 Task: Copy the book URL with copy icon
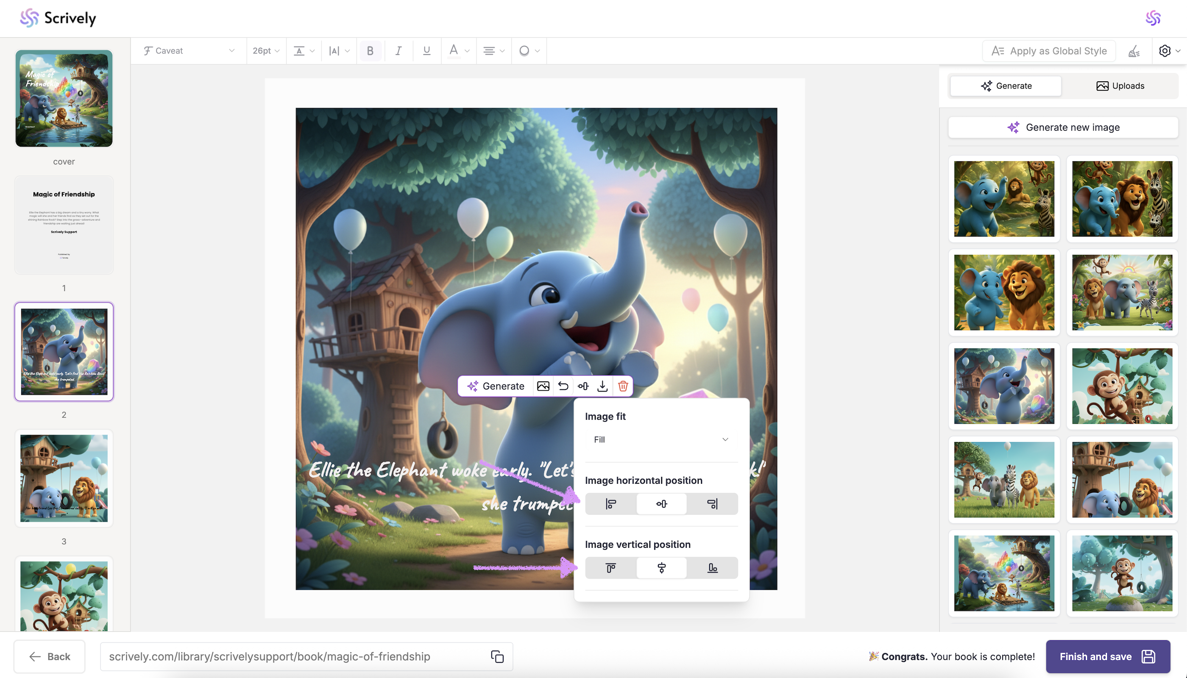pos(497,656)
